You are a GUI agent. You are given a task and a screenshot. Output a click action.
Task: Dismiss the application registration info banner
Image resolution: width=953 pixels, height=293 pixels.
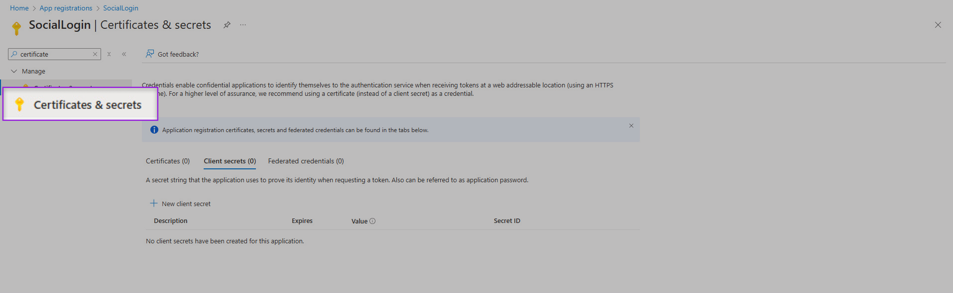tap(631, 126)
